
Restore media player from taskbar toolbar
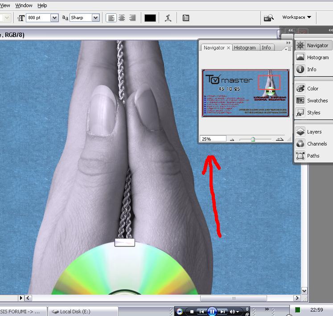[x=247, y=314]
